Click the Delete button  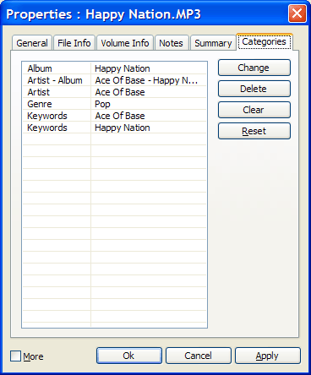point(254,89)
